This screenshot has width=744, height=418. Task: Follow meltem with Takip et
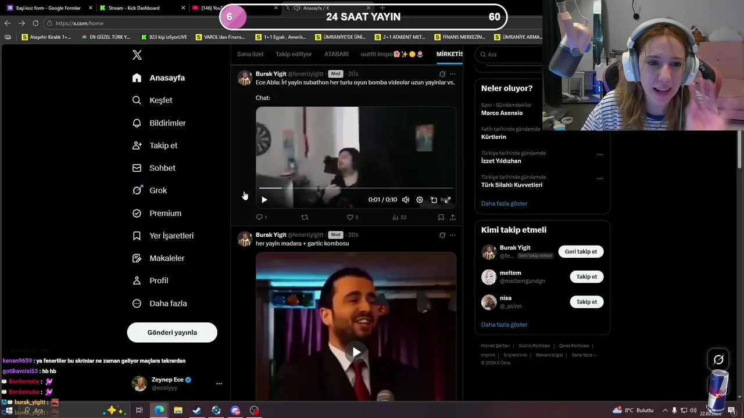(586, 276)
